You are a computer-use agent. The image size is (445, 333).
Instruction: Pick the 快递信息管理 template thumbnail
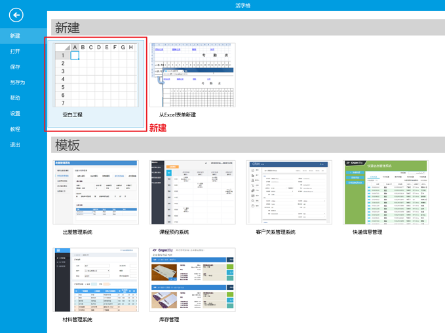tap(385, 192)
